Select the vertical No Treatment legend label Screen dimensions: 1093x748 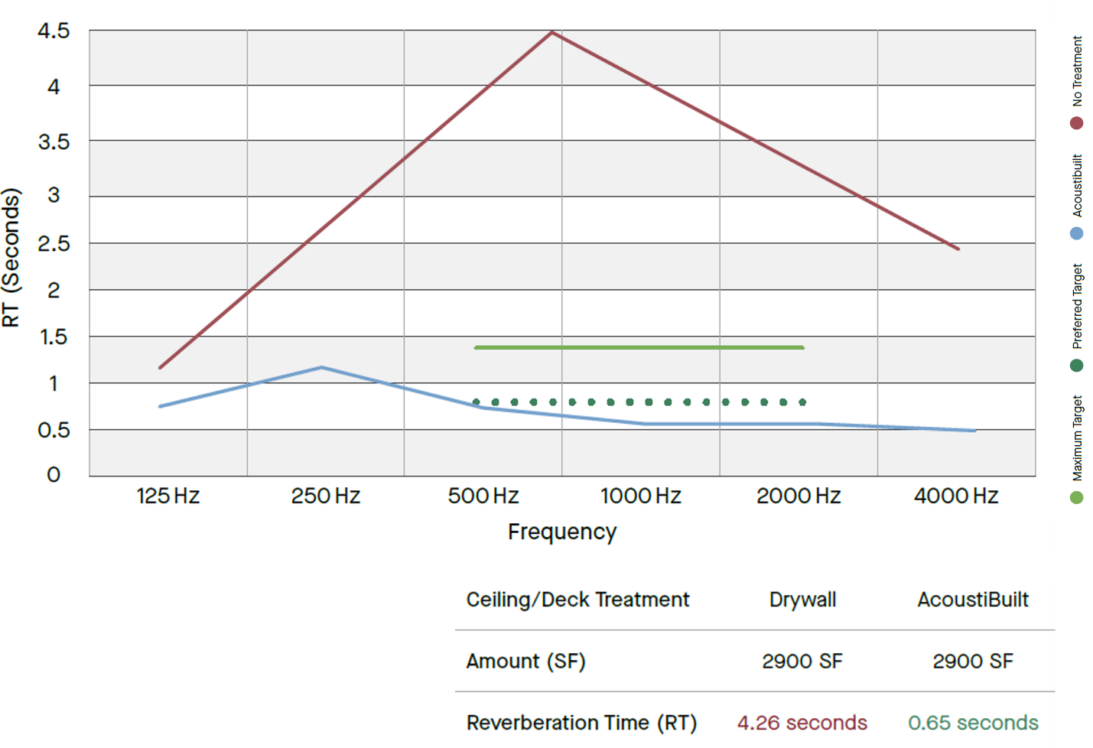point(1077,71)
